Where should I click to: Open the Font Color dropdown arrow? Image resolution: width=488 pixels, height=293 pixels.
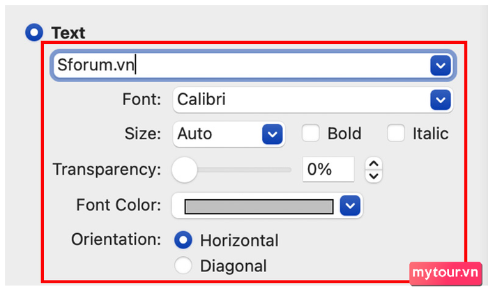(x=350, y=205)
